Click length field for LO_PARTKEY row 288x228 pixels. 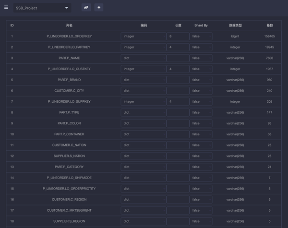coord(178,47)
